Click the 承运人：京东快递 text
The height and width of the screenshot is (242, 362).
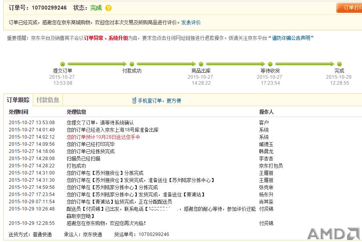pos(83,235)
